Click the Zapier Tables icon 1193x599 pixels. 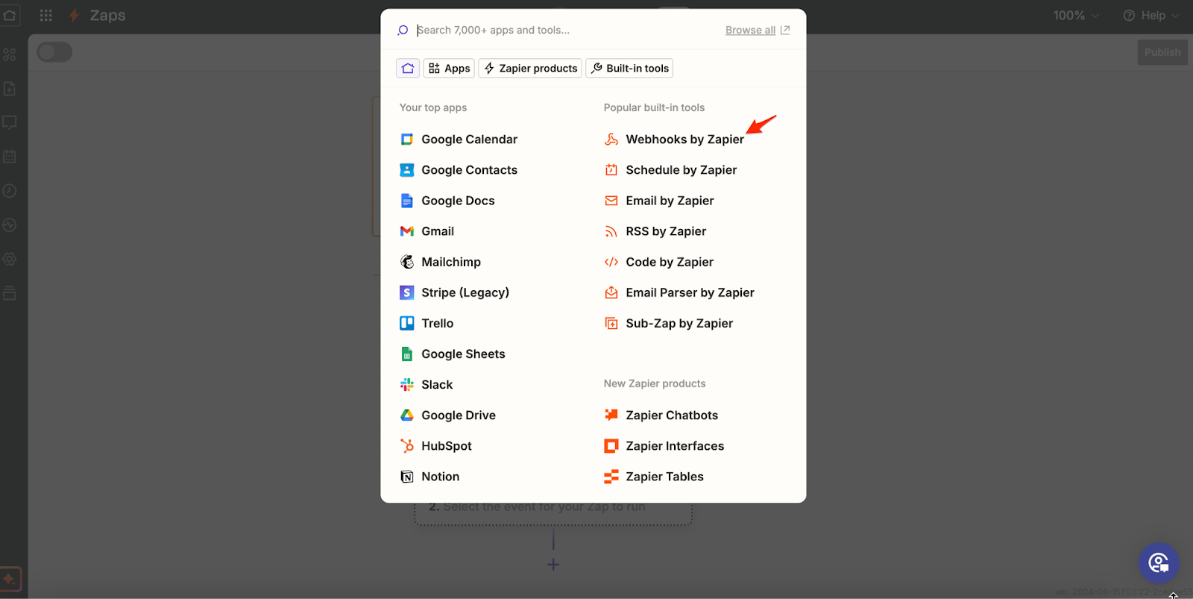[611, 477]
